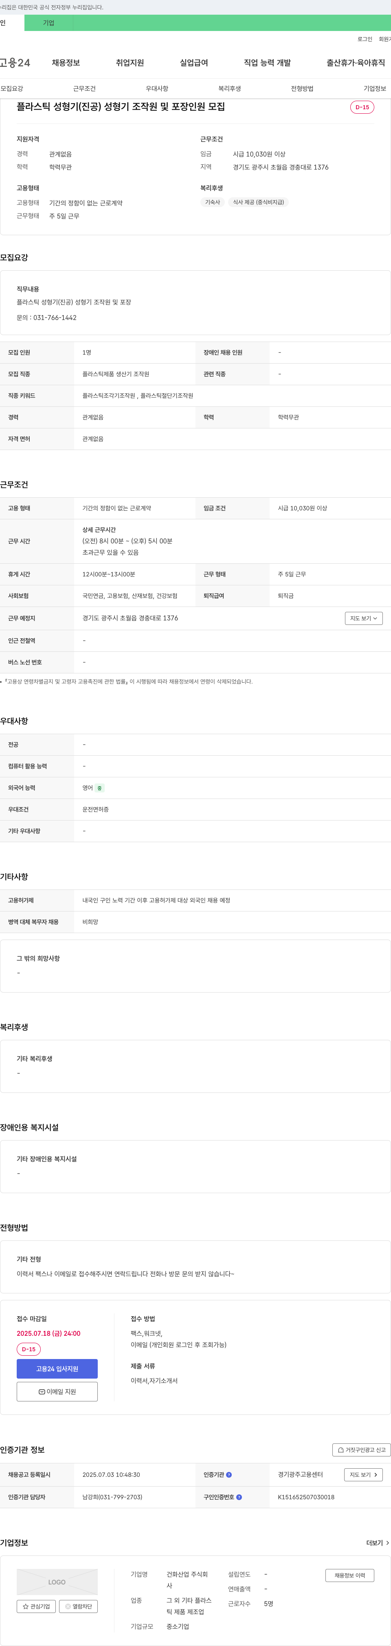Image resolution: width=391 pixels, height=1646 pixels.
Task: Jump to 기업정보 section tab
Action: pos(375,89)
